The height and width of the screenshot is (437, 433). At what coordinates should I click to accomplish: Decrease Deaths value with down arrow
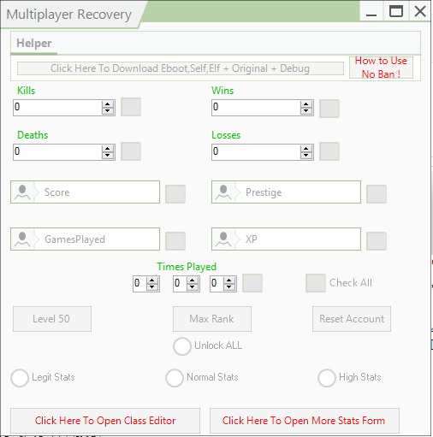[108, 156]
